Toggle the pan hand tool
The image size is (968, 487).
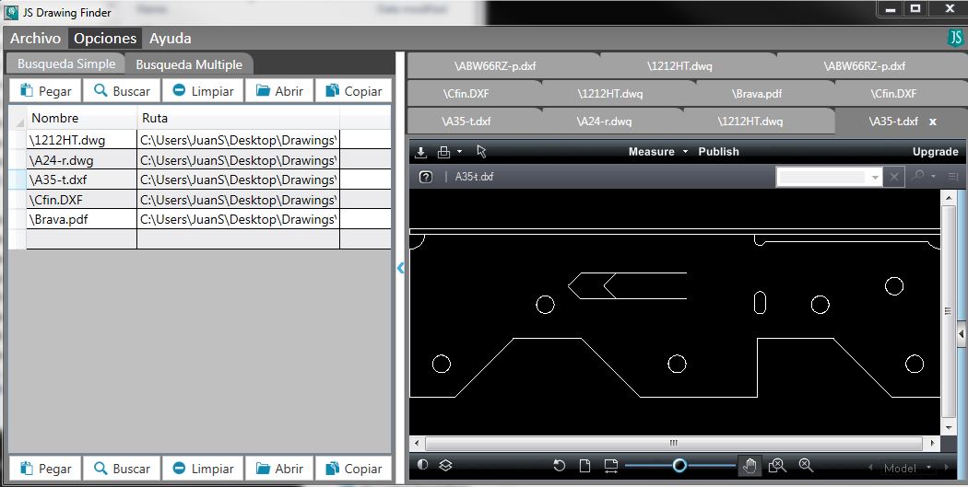pos(750,466)
